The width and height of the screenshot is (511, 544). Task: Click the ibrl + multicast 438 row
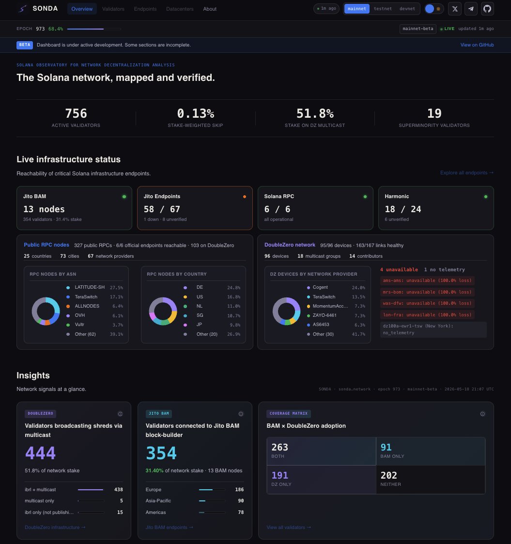coord(74,490)
